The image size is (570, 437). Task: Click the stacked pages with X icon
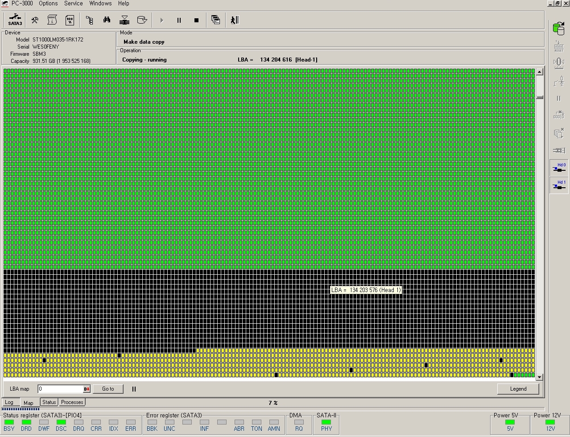point(559,133)
